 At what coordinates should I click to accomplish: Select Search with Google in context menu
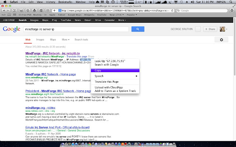click(x=115, y=65)
